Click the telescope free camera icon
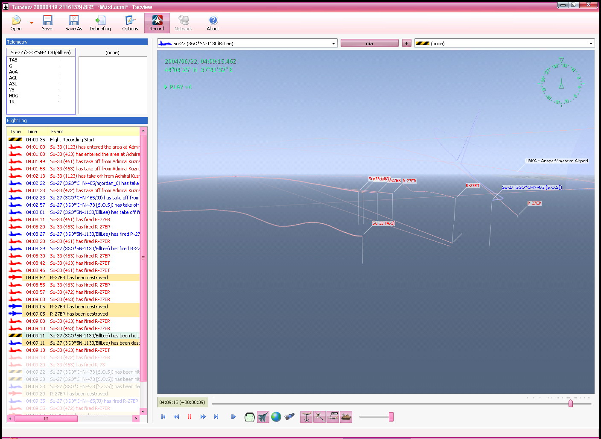This screenshot has width=601, height=439. coord(289,417)
